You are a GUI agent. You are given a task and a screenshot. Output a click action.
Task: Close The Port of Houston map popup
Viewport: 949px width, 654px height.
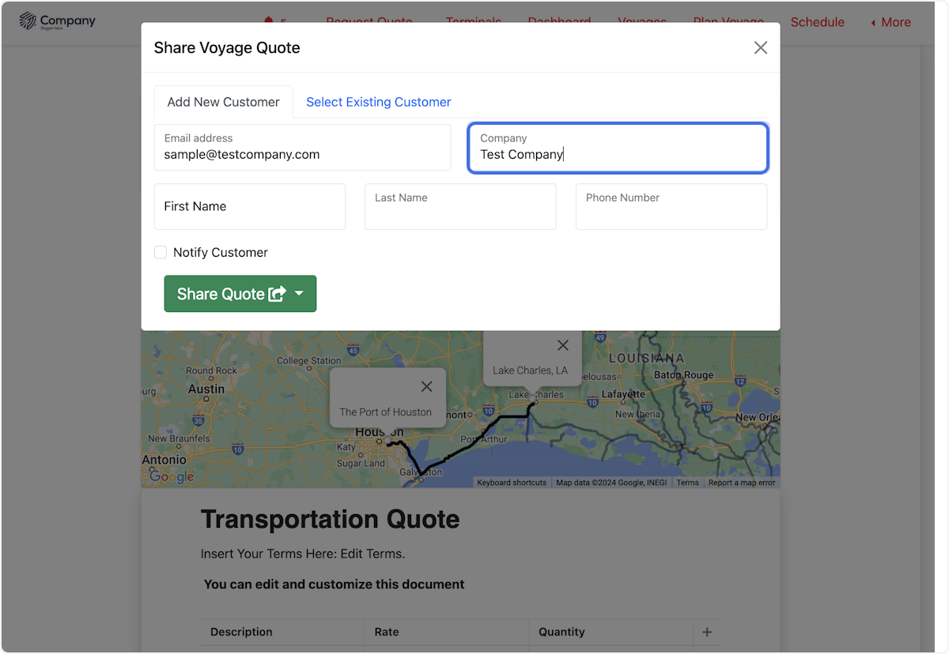coord(427,386)
